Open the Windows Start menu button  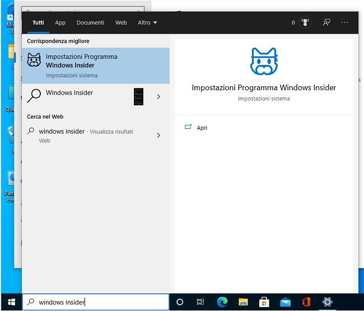point(11,302)
